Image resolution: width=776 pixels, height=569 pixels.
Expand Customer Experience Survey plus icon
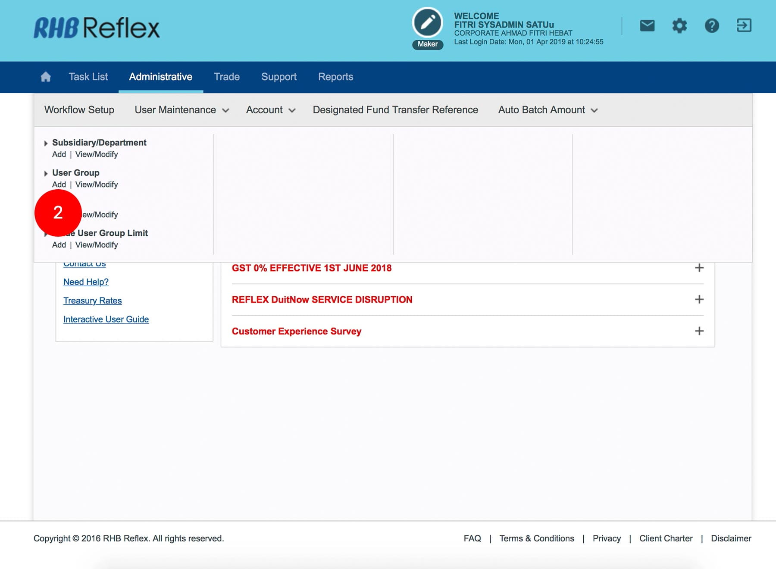click(x=699, y=331)
